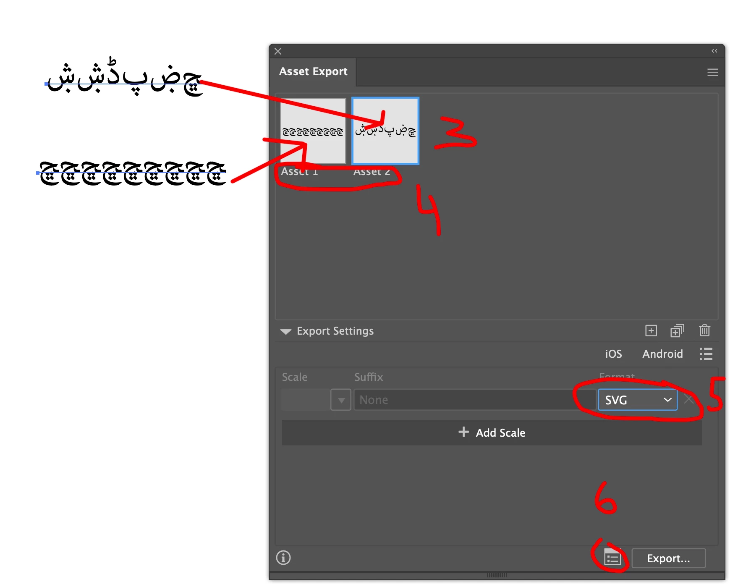Collapse the panel with double-arrow icon

[714, 51]
